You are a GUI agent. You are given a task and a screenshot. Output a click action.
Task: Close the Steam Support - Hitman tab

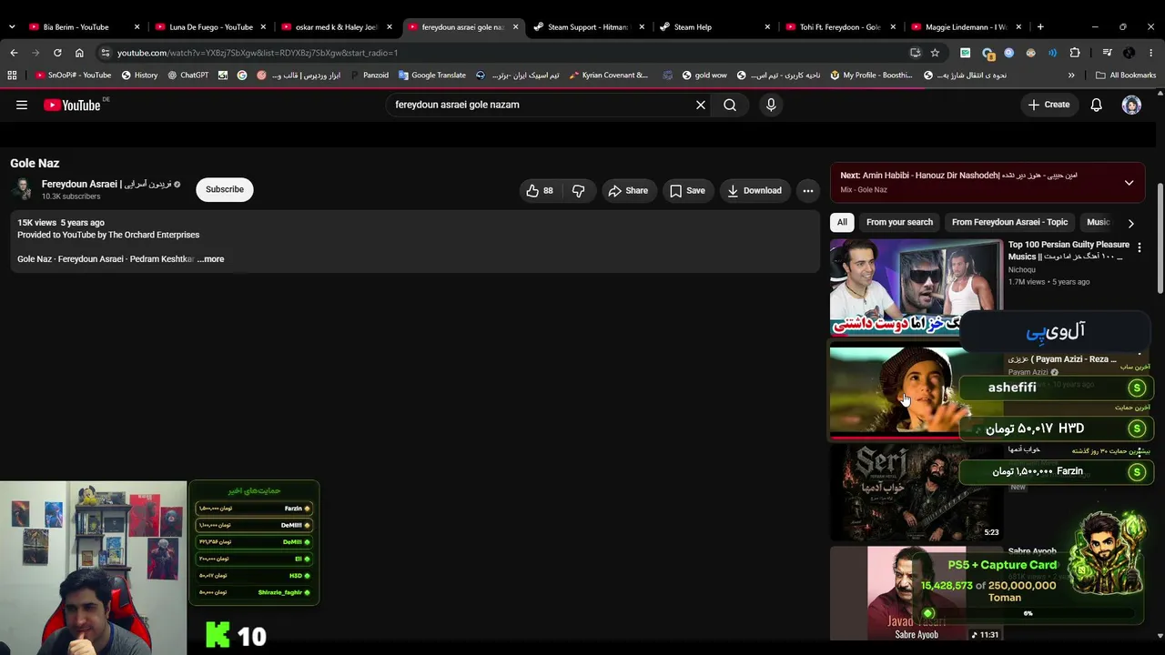pyautogui.click(x=642, y=27)
